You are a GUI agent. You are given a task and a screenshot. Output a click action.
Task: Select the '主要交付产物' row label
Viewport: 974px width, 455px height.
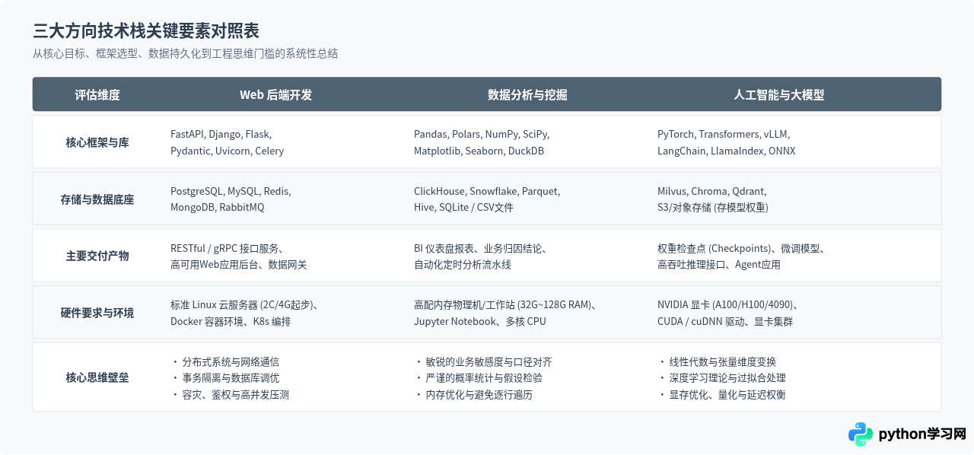(x=97, y=256)
